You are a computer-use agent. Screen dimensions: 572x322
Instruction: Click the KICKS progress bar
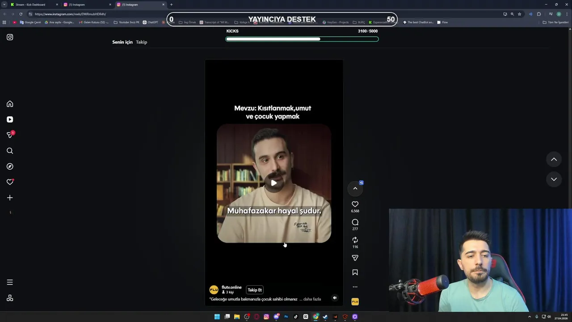[x=302, y=39]
